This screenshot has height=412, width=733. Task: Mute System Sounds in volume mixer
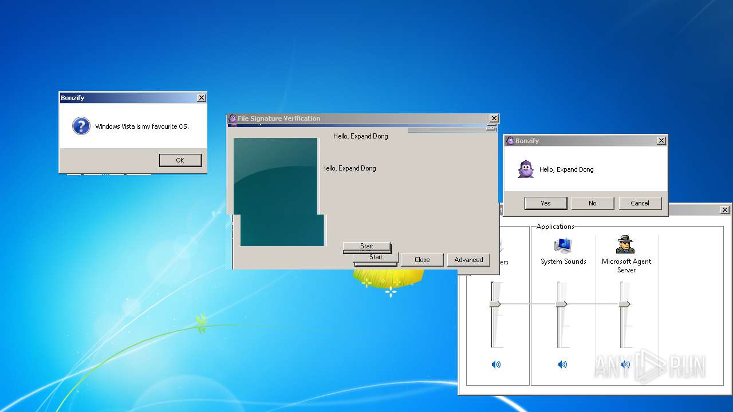[x=562, y=365]
